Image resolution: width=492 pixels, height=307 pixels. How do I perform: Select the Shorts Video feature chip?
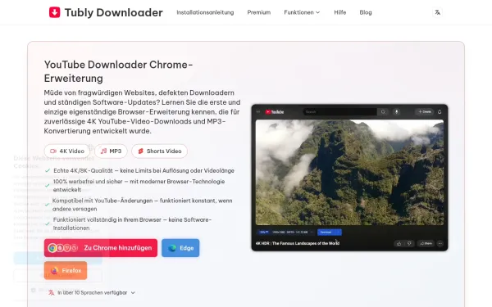[159, 151]
